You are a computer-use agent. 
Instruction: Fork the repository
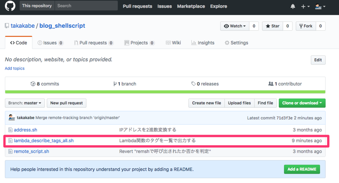pos(306,26)
